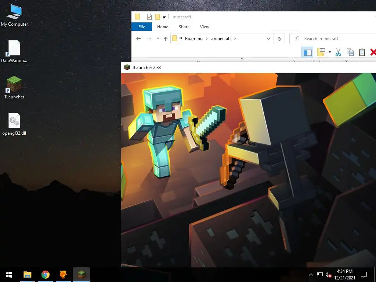376x282 pixels.
Task: Go back in File Explorer
Action: [138, 39]
